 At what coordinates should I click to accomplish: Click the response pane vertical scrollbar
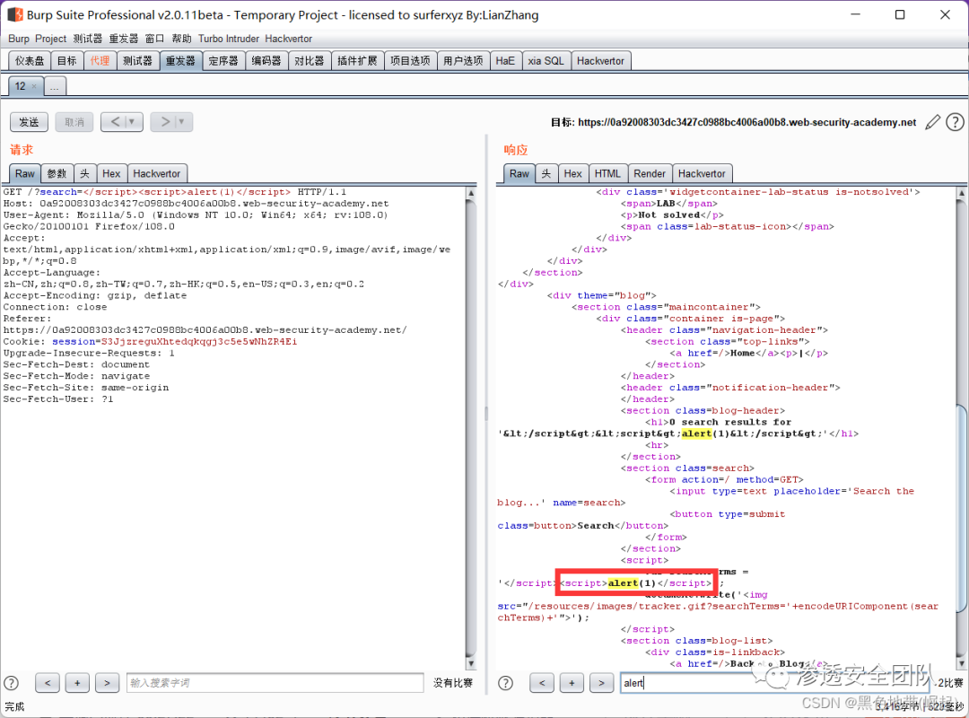coord(961,428)
